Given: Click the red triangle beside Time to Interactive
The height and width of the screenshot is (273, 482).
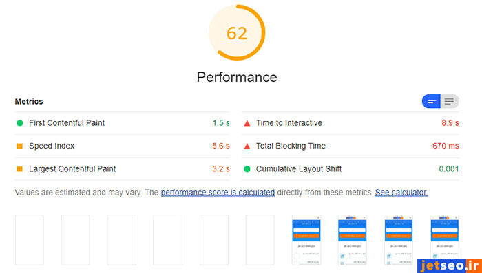Looking at the screenshot, I should pyautogui.click(x=247, y=124).
